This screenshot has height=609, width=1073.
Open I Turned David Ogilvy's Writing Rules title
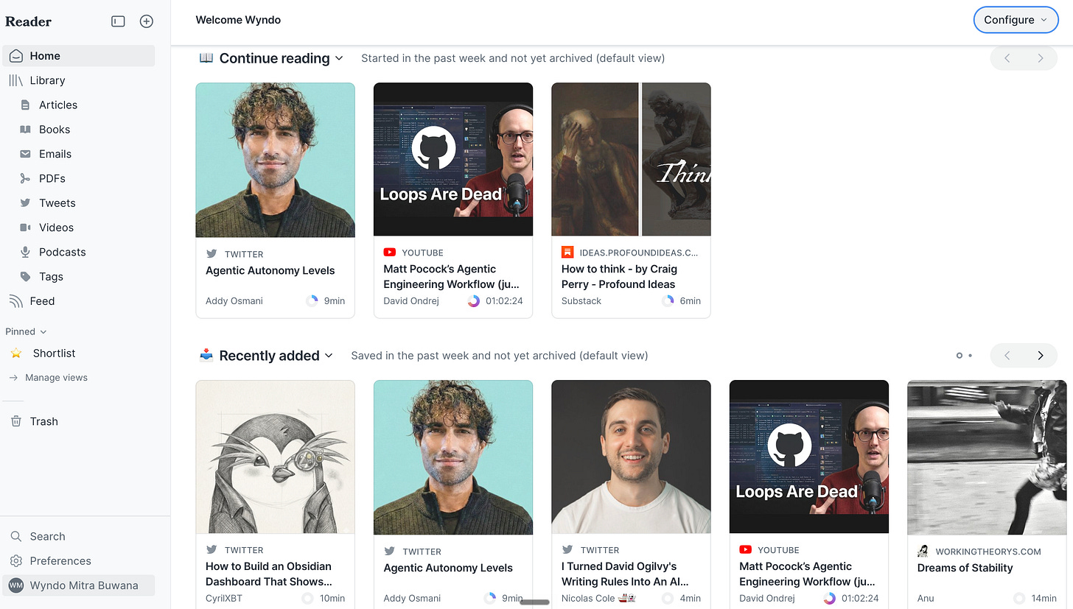tap(625, 574)
